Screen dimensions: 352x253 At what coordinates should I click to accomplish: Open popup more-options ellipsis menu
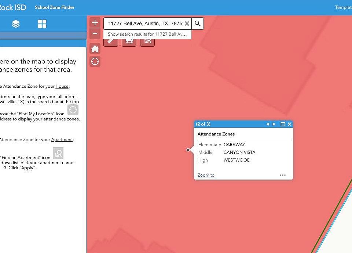(x=283, y=175)
